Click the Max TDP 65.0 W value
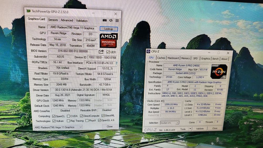Image resolution: width=263 pixels, height=148 pixels. pos(204,69)
